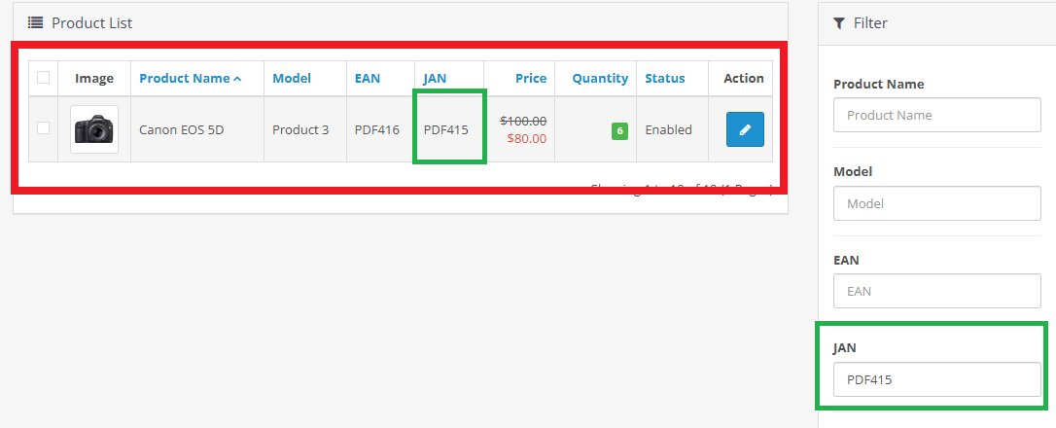Sort products by Model column
The height and width of the screenshot is (428, 1056).
tap(292, 79)
